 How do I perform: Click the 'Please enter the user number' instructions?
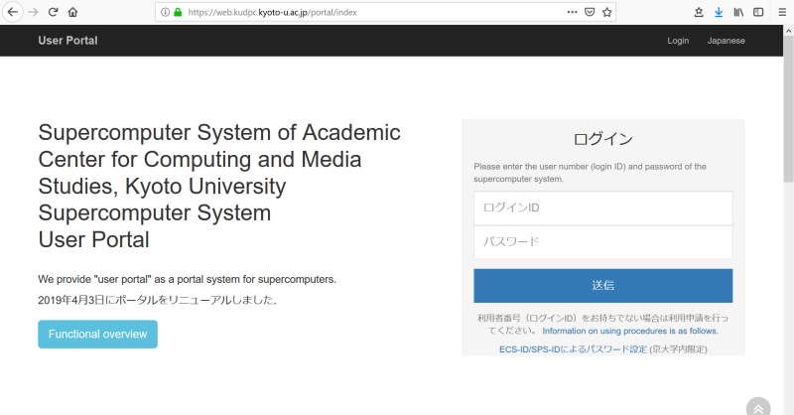(x=590, y=173)
